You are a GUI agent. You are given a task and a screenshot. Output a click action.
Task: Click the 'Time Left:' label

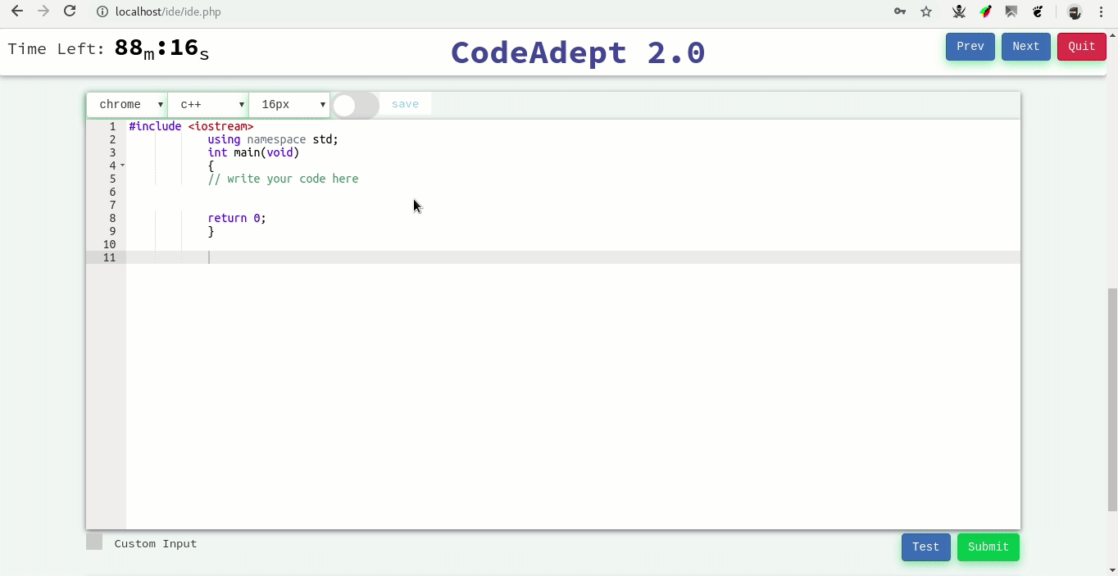57,49
